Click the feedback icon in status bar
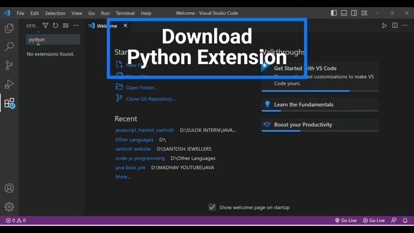This screenshot has width=414, height=233. click(x=393, y=220)
